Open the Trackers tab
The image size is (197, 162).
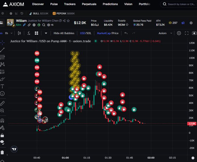click(x=70, y=4)
